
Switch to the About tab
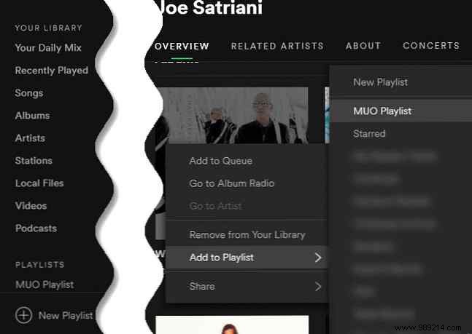[363, 46]
